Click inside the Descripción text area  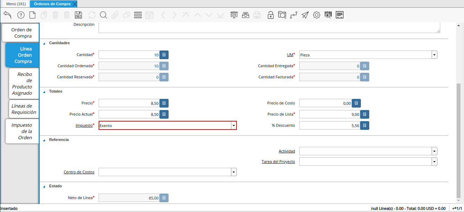[x=269, y=28]
